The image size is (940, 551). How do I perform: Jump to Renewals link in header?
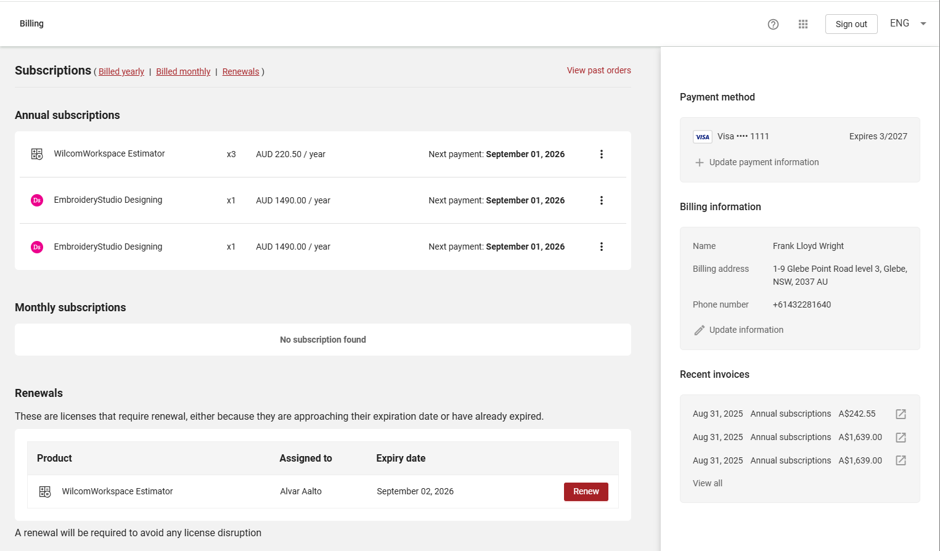(x=241, y=71)
